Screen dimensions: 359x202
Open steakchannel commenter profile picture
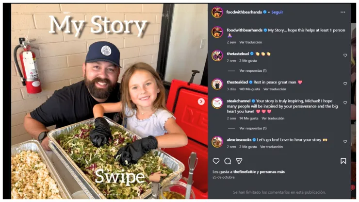coord(217,103)
